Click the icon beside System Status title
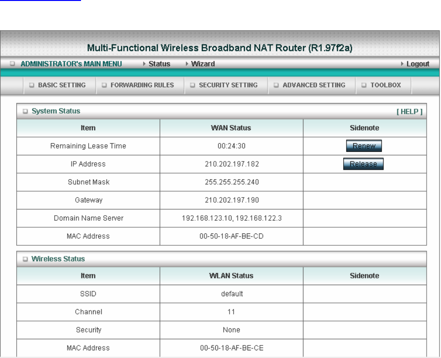 (x=25, y=111)
